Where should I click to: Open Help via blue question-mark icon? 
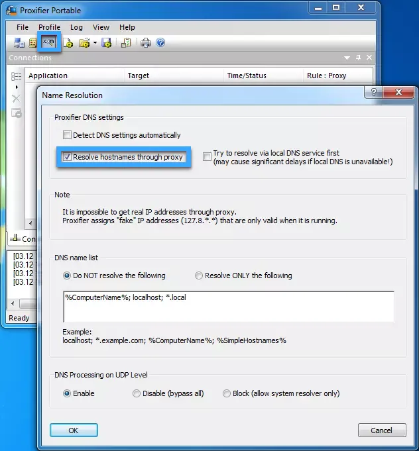[160, 42]
